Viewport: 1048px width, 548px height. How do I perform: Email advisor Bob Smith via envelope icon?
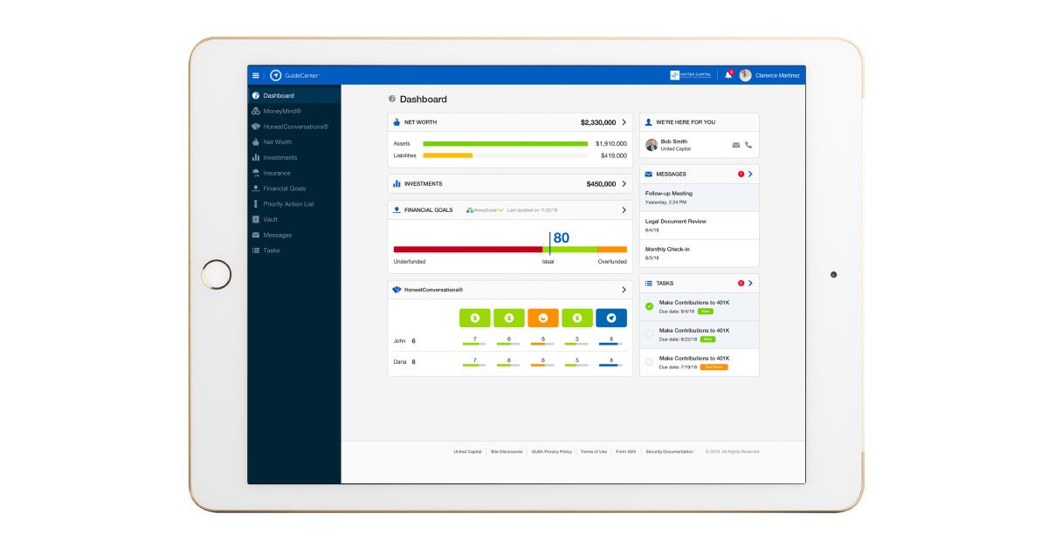(736, 145)
